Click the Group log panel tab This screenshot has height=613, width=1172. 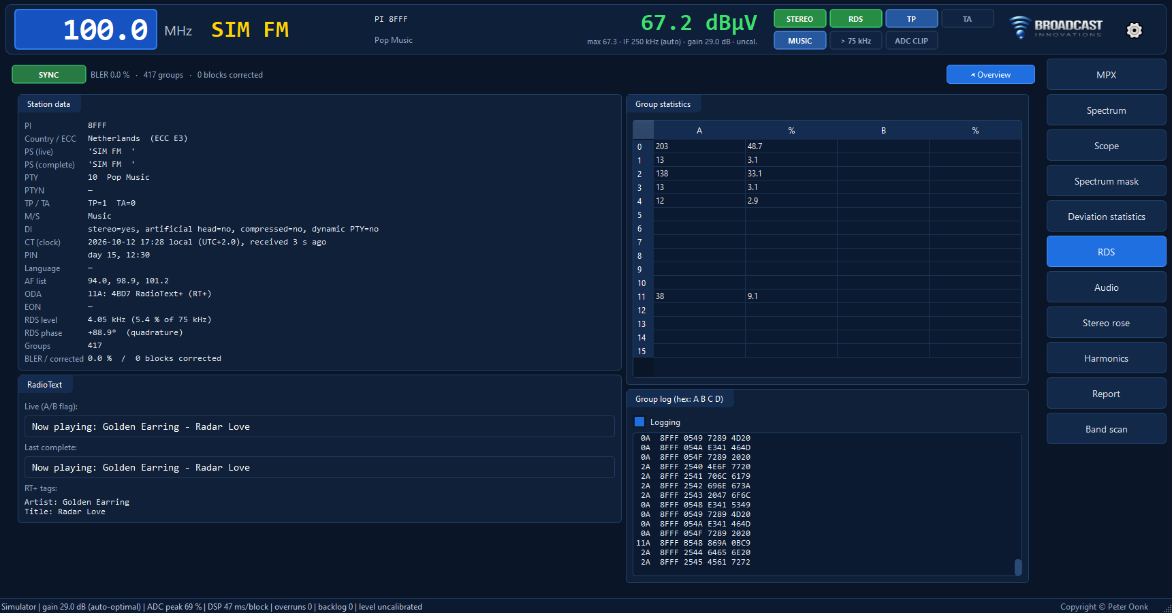[x=679, y=399]
